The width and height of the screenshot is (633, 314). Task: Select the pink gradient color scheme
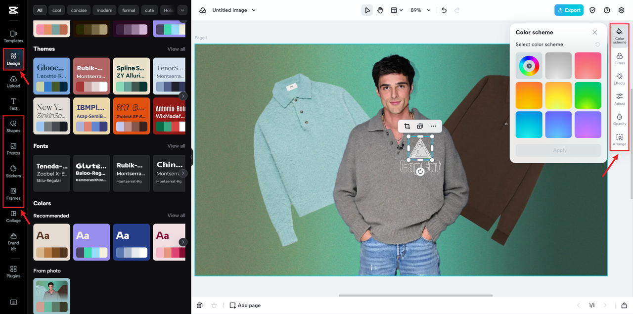[588, 66]
